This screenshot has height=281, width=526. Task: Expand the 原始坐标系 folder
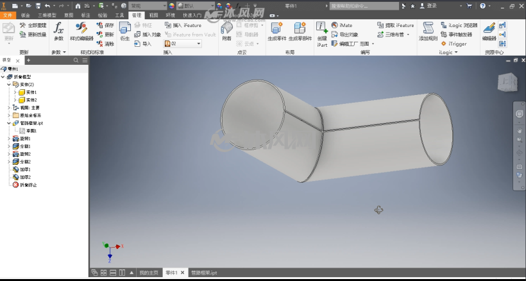pyautogui.click(x=9, y=115)
